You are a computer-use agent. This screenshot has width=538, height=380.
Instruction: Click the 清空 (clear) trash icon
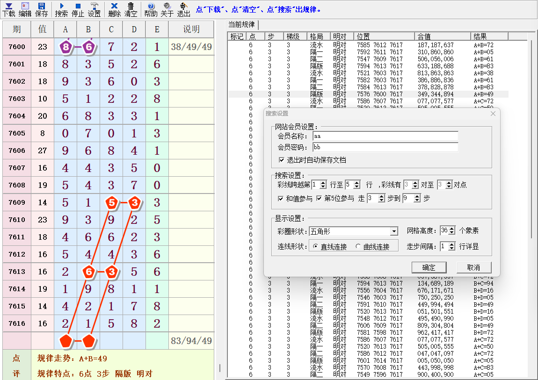(131, 10)
